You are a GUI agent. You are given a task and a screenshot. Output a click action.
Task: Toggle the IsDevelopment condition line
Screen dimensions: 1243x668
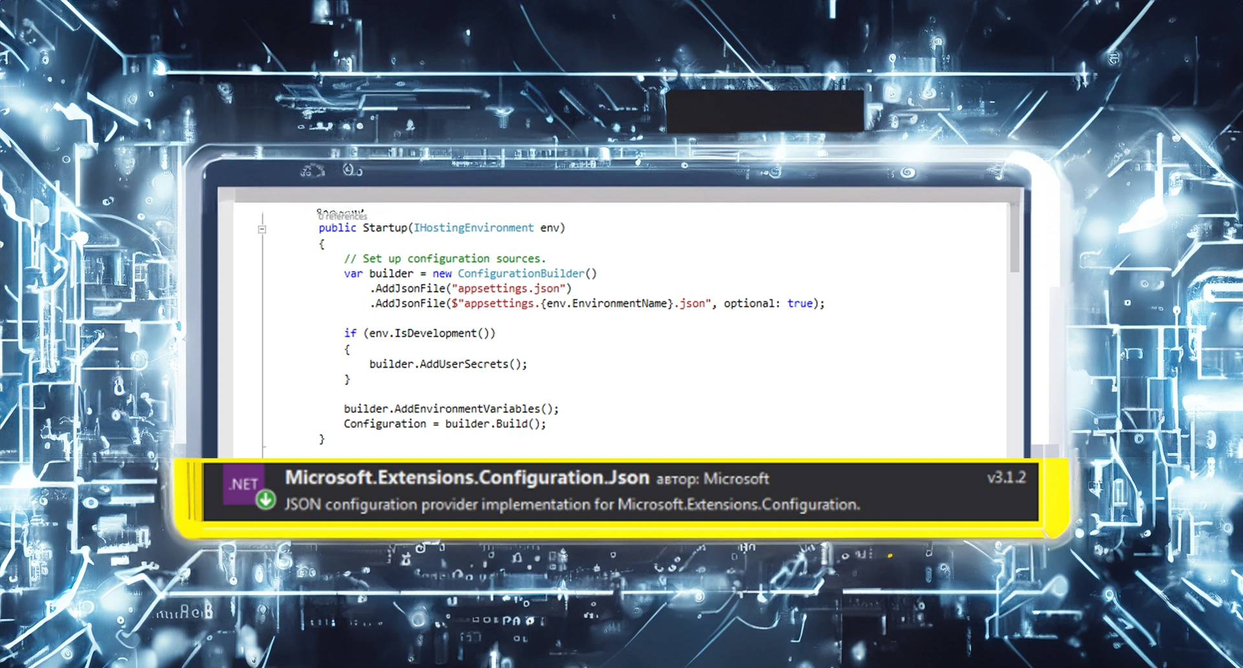pos(421,333)
